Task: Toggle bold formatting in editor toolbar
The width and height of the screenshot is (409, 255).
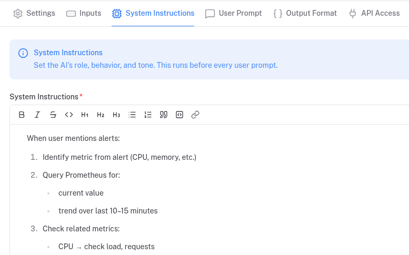Action: point(22,115)
